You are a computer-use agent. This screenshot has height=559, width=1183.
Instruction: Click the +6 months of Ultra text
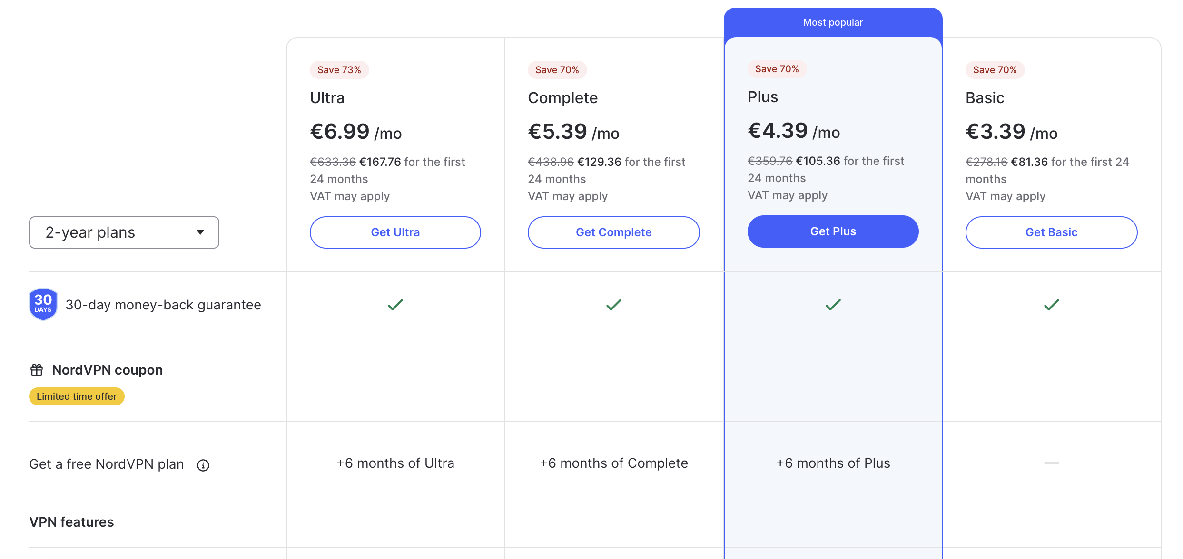tap(395, 463)
